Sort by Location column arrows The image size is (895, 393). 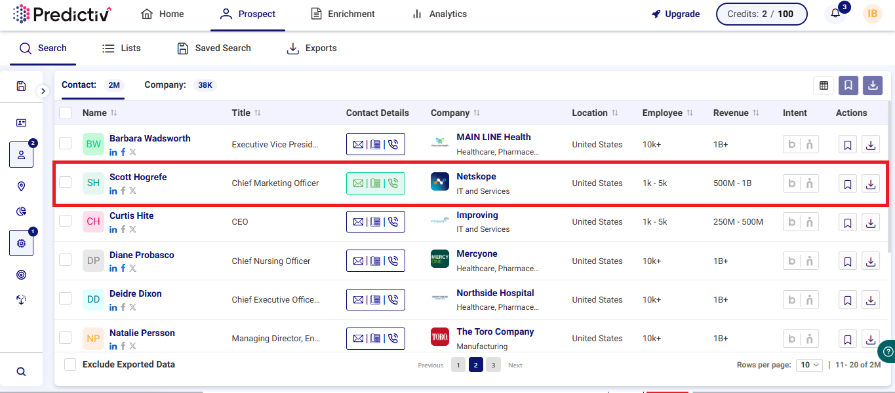(x=615, y=113)
